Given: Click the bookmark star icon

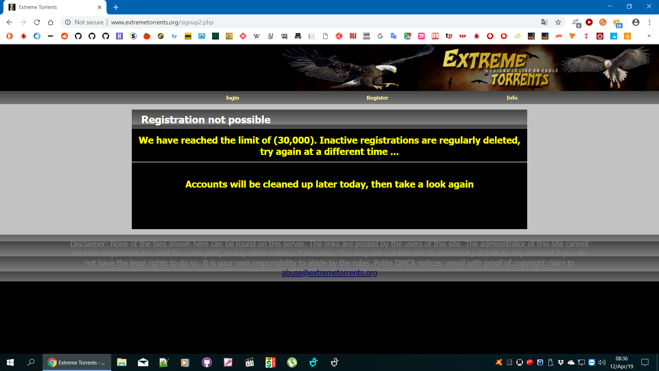Looking at the screenshot, I should [558, 22].
